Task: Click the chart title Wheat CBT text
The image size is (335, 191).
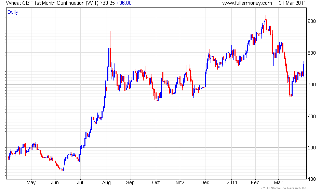Action: click(19, 3)
